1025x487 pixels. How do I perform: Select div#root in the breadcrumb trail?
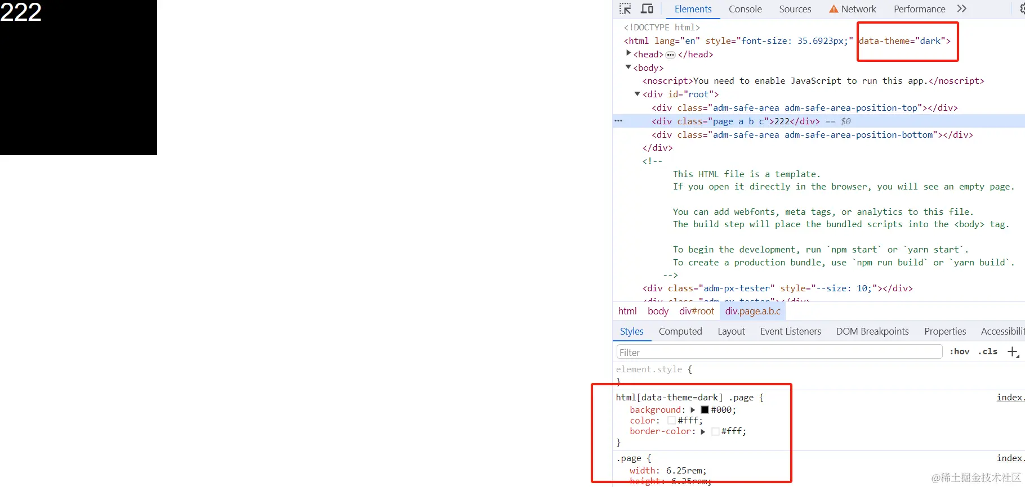tap(697, 311)
